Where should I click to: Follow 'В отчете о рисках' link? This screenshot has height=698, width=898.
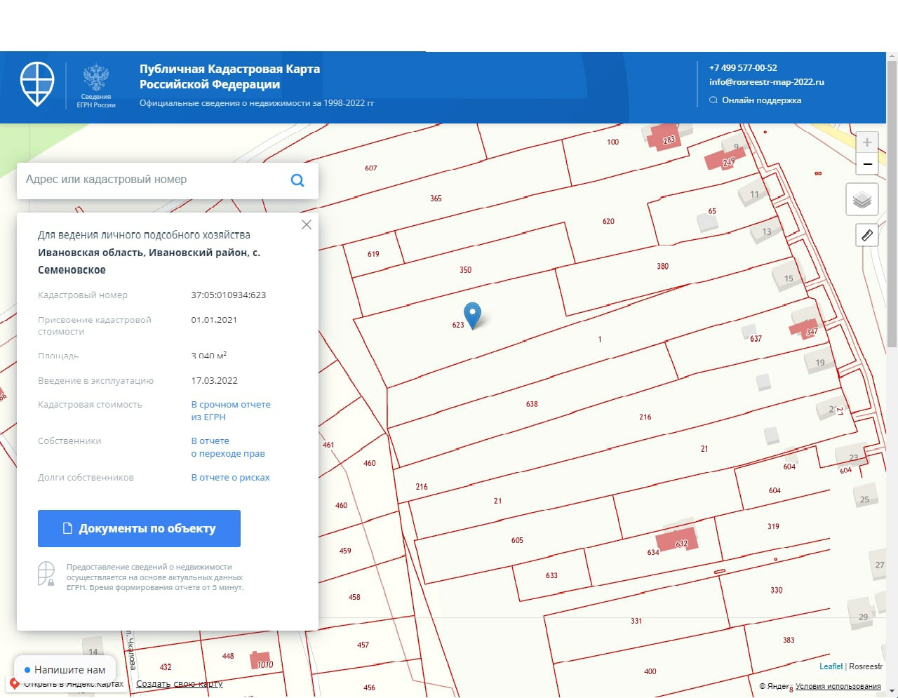click(x=231, y=478)
